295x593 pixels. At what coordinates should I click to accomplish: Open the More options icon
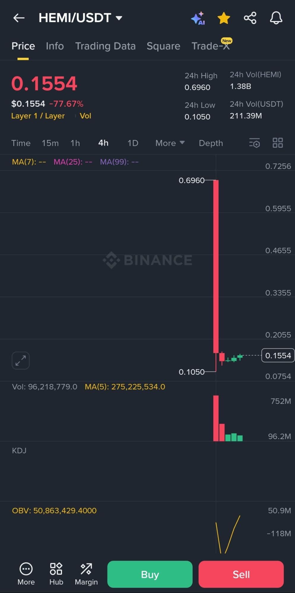(x=26, y=573)
